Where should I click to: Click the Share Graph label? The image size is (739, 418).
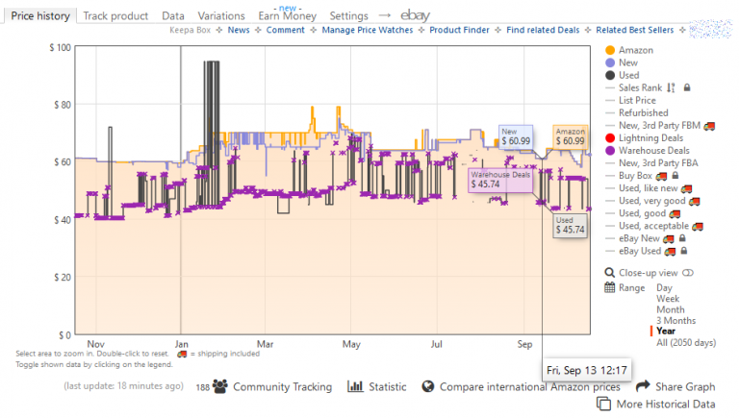point(685,387)
